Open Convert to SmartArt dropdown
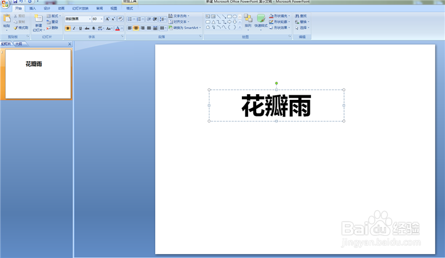Viewport: 445px width, 258px height. tap(184, 28)
